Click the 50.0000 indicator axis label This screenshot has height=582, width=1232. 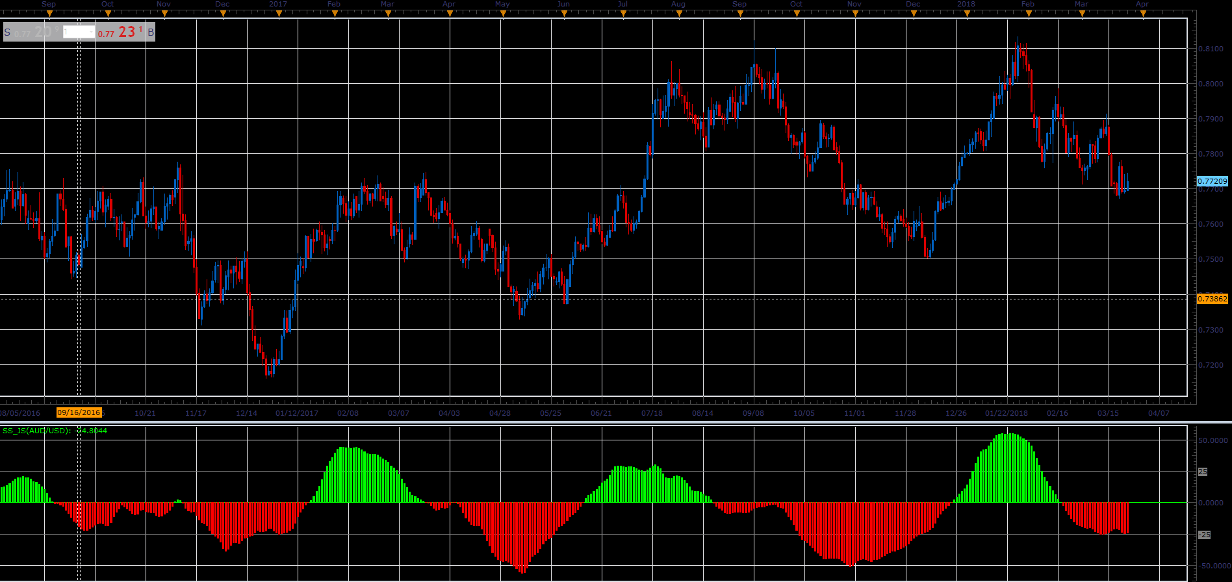click(x=1213, y=440)
